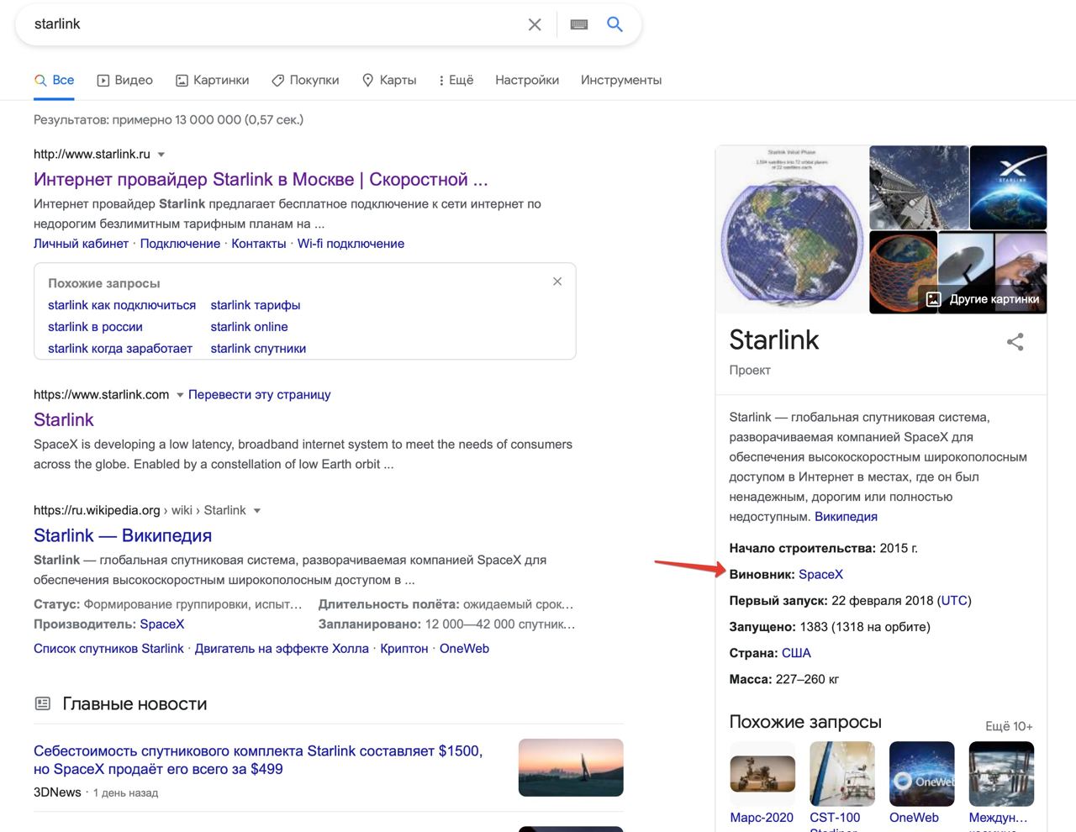Select related query starlink online

pyautogui.click(x=249, y=327)
